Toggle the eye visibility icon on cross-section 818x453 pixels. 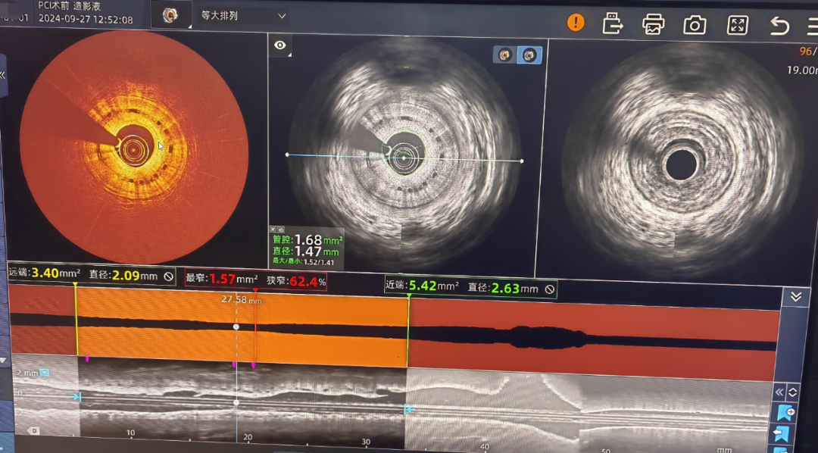(280, 45)
